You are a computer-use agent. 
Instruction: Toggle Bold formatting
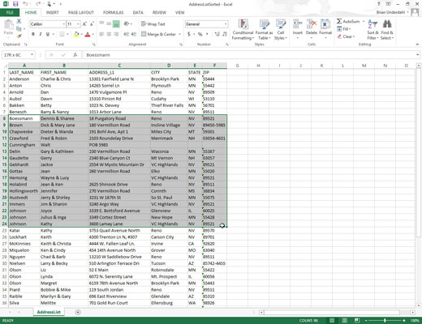[33, 34]
